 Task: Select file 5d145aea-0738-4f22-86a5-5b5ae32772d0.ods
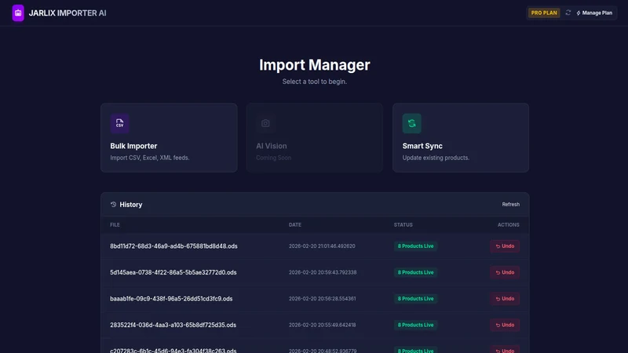[173, 272]
